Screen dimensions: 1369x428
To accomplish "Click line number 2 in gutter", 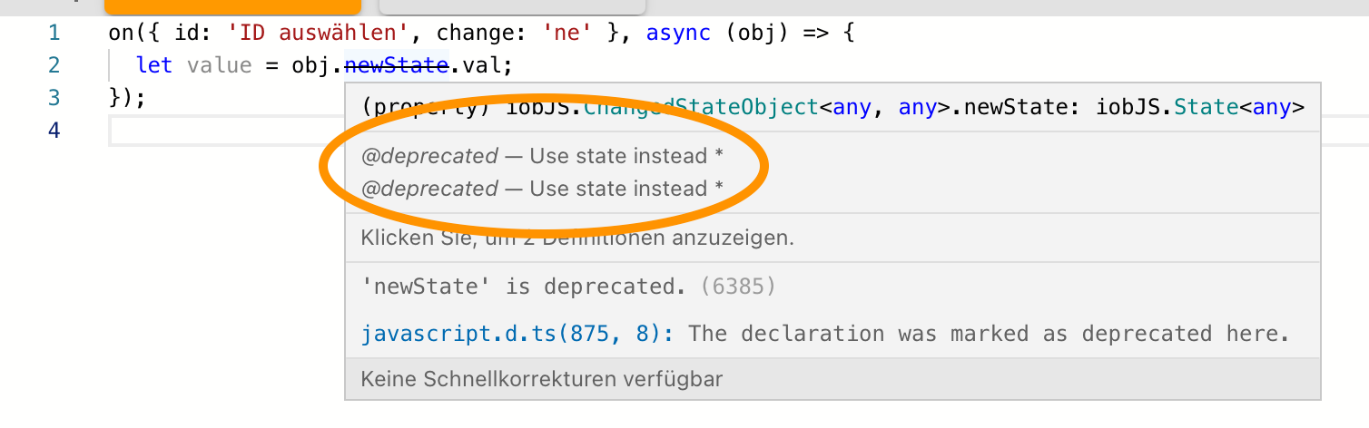I will coord(54,65).
